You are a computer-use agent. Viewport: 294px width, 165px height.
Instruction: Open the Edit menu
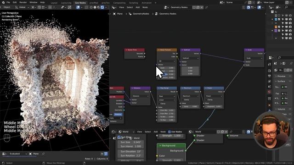[15, 2]
